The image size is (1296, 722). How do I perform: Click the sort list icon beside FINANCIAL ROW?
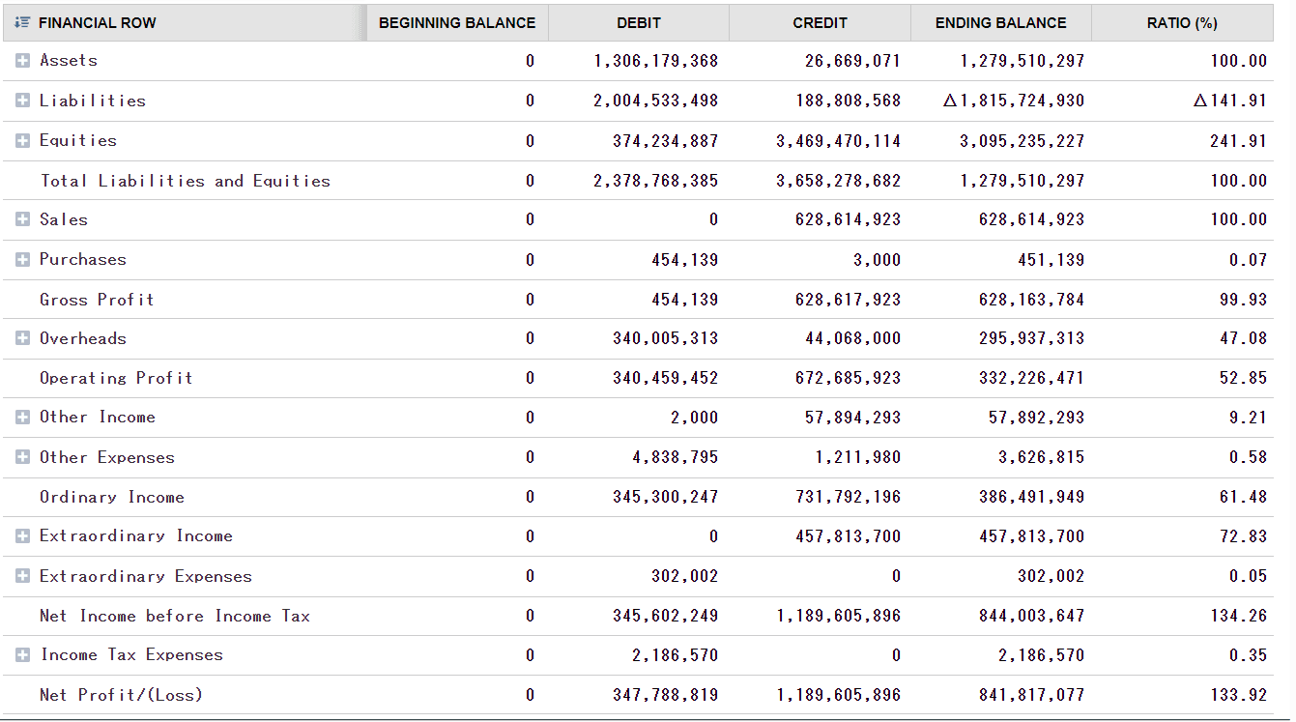point(21,22)
